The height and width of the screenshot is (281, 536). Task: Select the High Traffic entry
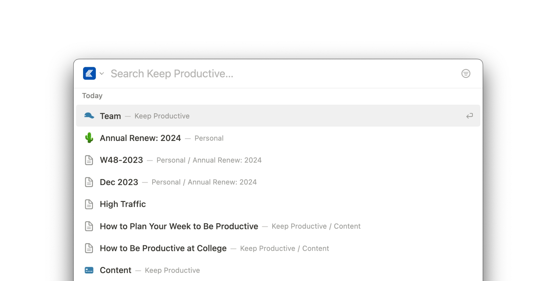(123, 204)
